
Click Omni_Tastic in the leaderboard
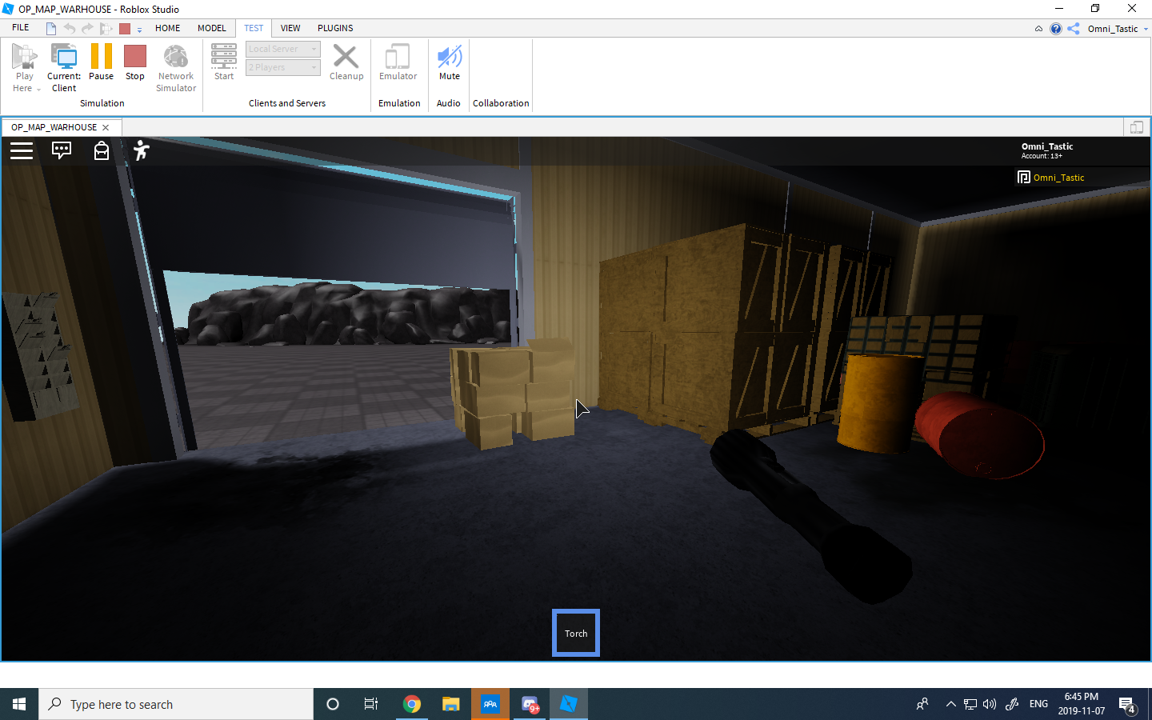click(x=1058, y=177)
